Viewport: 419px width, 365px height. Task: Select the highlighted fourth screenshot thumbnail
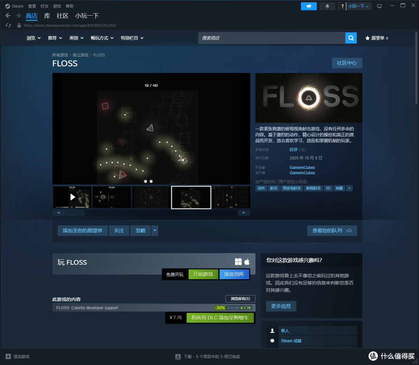[191, 197]
